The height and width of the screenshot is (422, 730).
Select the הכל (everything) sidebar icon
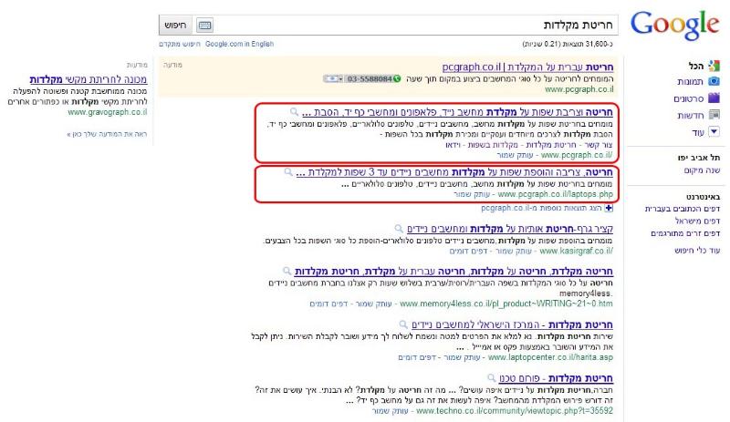click(x=714, y=66)
